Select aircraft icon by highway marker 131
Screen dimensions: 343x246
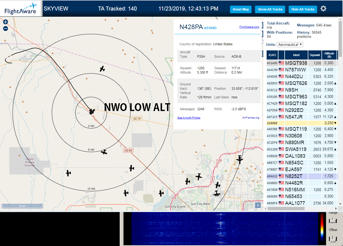(x=239, y=160)
